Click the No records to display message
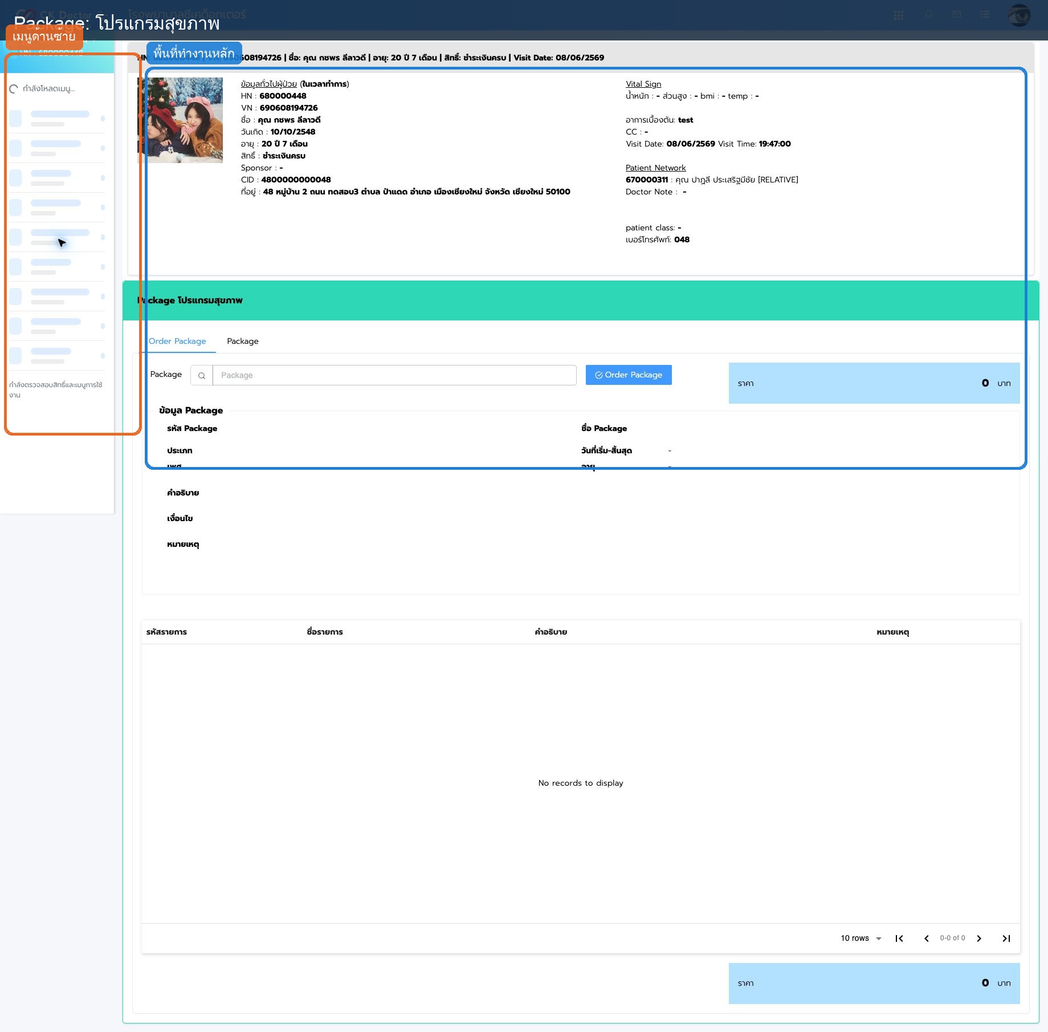 (581, 783)
